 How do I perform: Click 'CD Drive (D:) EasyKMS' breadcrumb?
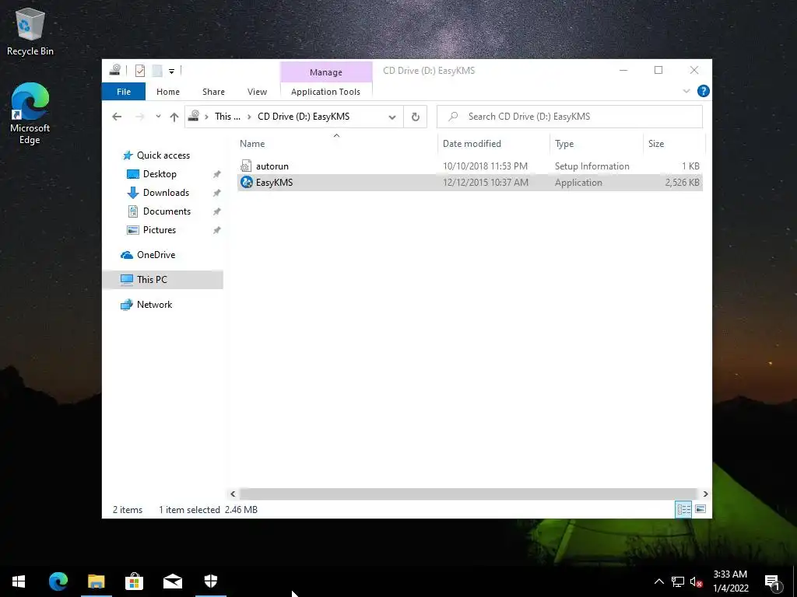click(x=304, y=117)
